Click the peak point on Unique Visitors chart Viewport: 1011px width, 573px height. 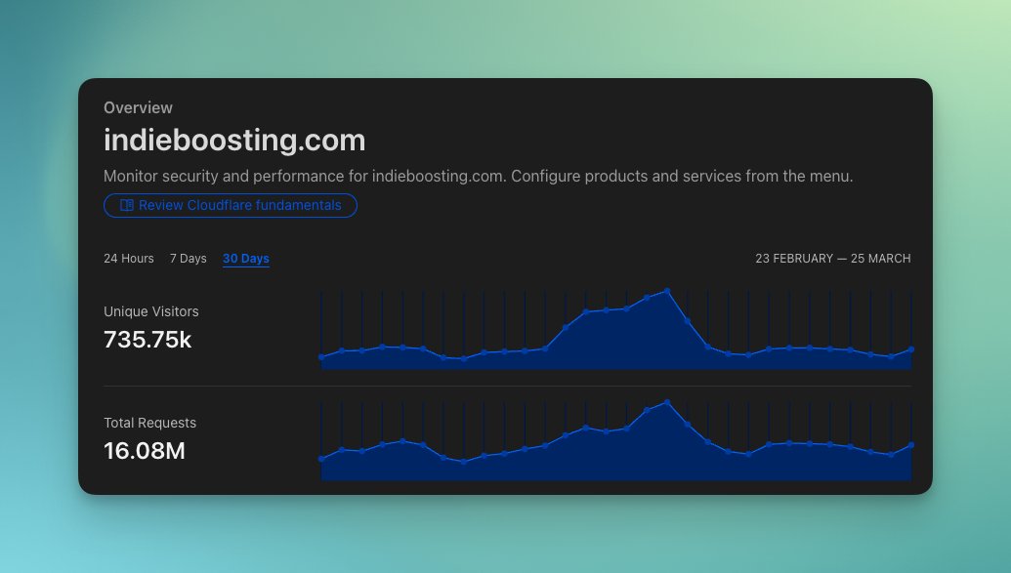[x=667, y=291]
